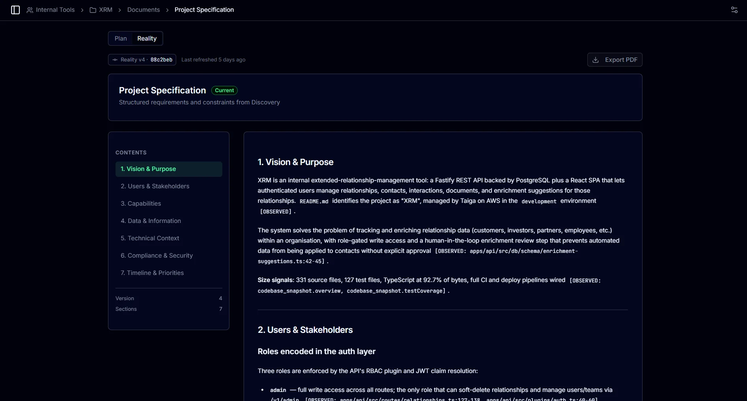Click the Sections count row
Viewport: 747px width, 401px height.
coord(169,309)
